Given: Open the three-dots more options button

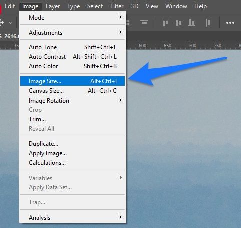Looking at the screenshot, I should pyautogui.click(x=230, y=23).
